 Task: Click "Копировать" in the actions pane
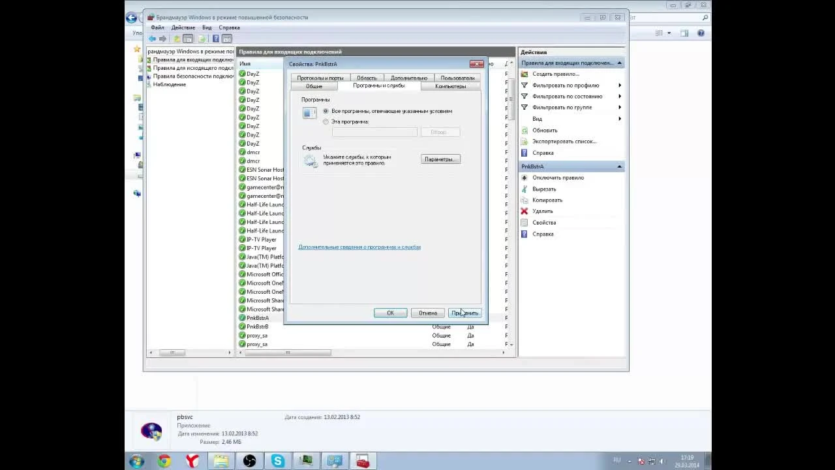pos(547,200)
